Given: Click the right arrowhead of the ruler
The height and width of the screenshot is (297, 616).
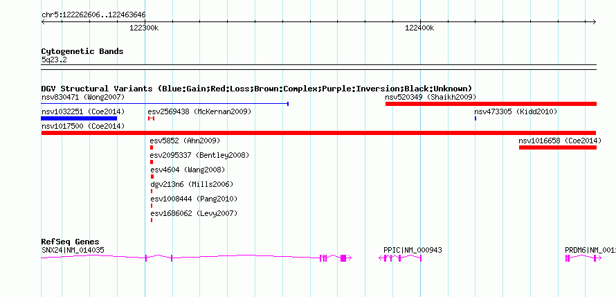Looking at the screenshot, I should pyautogui.click(x=595, y=22).
